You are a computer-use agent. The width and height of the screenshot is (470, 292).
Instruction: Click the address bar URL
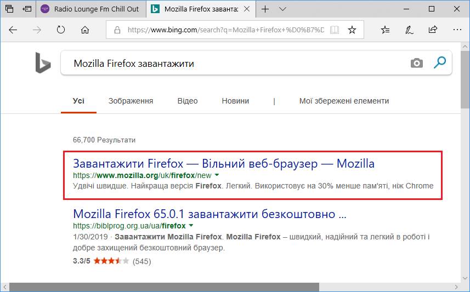click(x=226, y=30)
